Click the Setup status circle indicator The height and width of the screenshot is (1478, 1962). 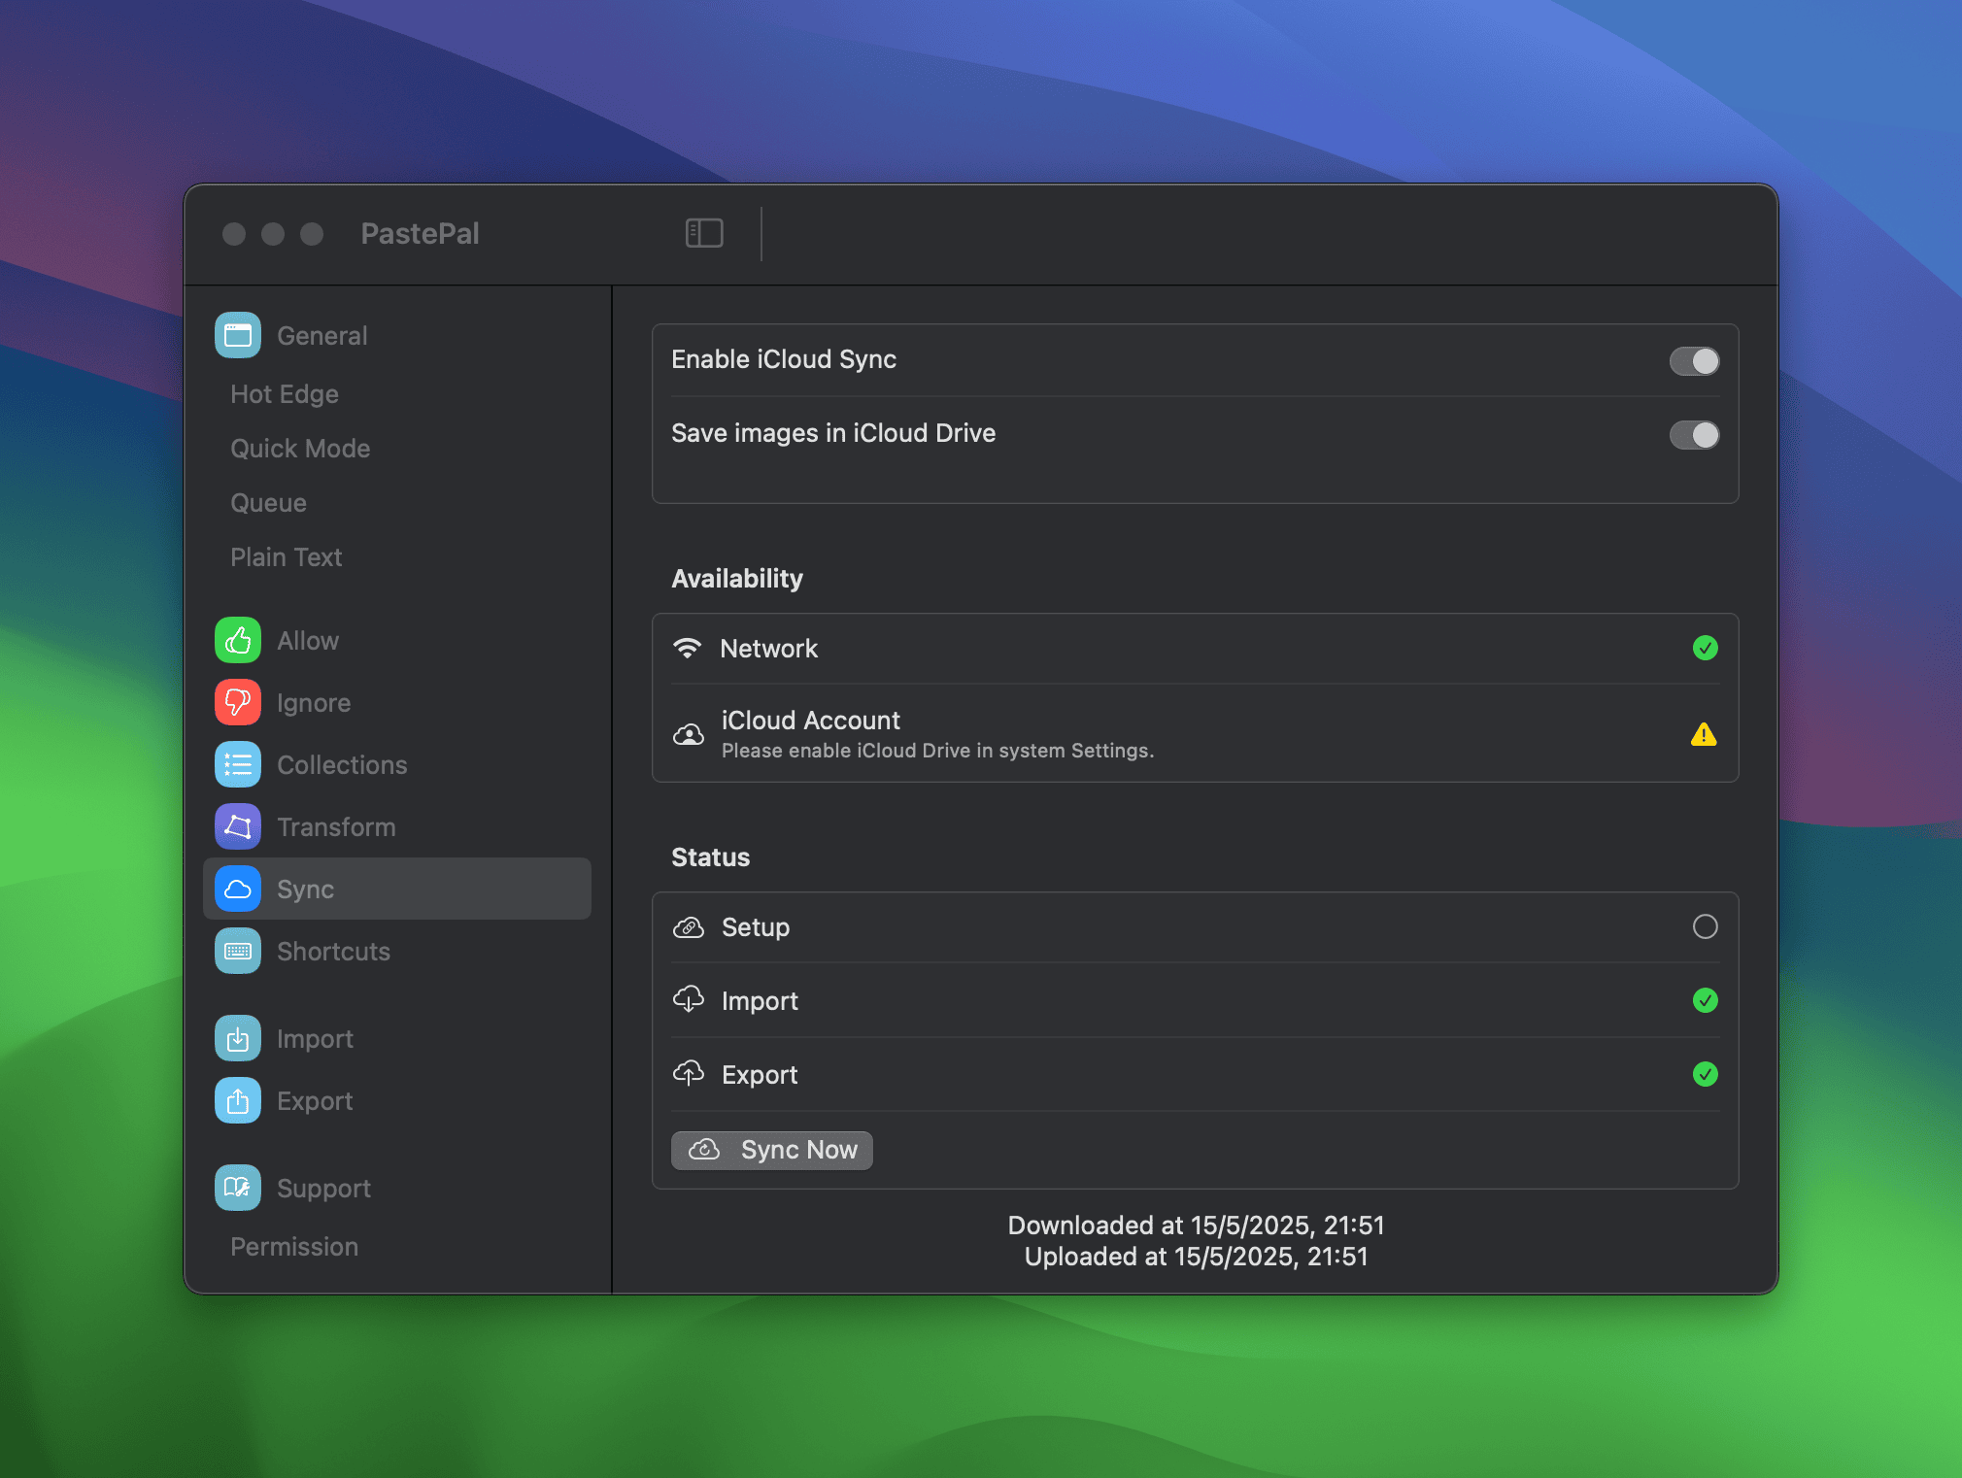[x=1705, y=926]
